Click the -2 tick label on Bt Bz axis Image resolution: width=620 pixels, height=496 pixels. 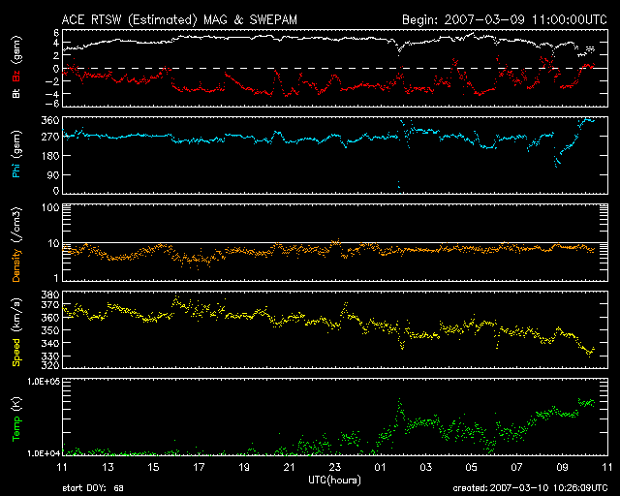(50, 81)
